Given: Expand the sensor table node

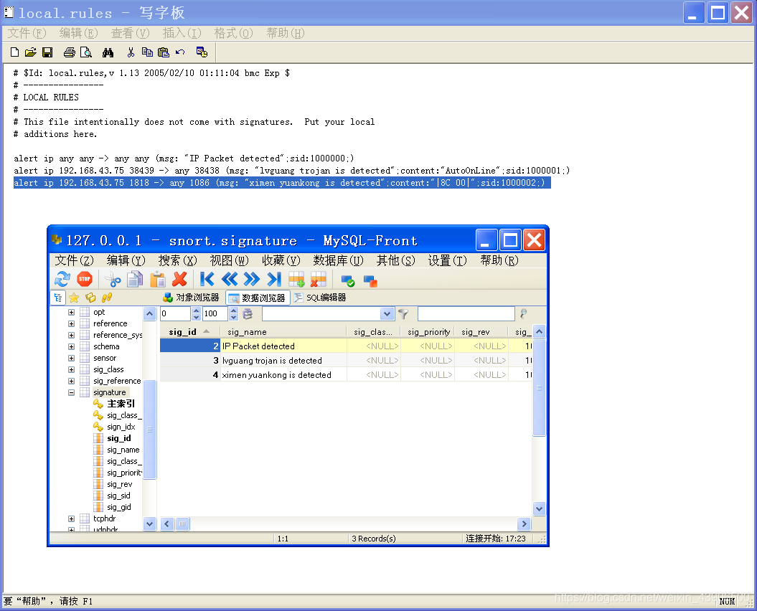Looking at the screenshot, I should tap(72, 358).
